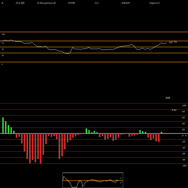
Task: Click the RSI axis label 30
Action: 3,55
